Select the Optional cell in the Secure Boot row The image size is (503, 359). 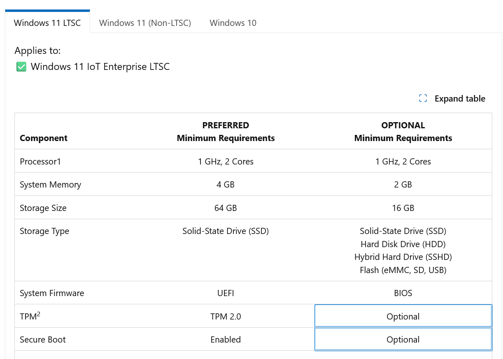403,339
